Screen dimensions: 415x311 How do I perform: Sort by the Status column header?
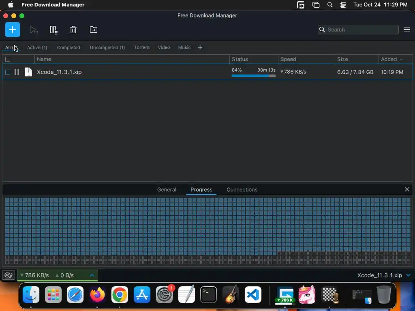(x=254, y=59)
